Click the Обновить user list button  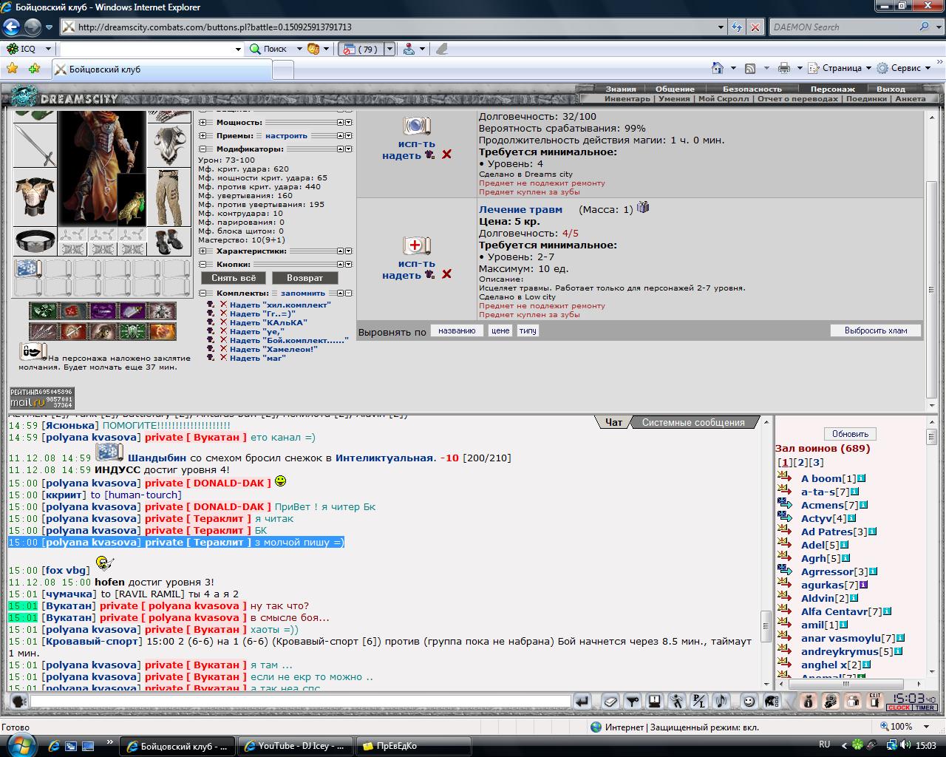coord(850,434)
